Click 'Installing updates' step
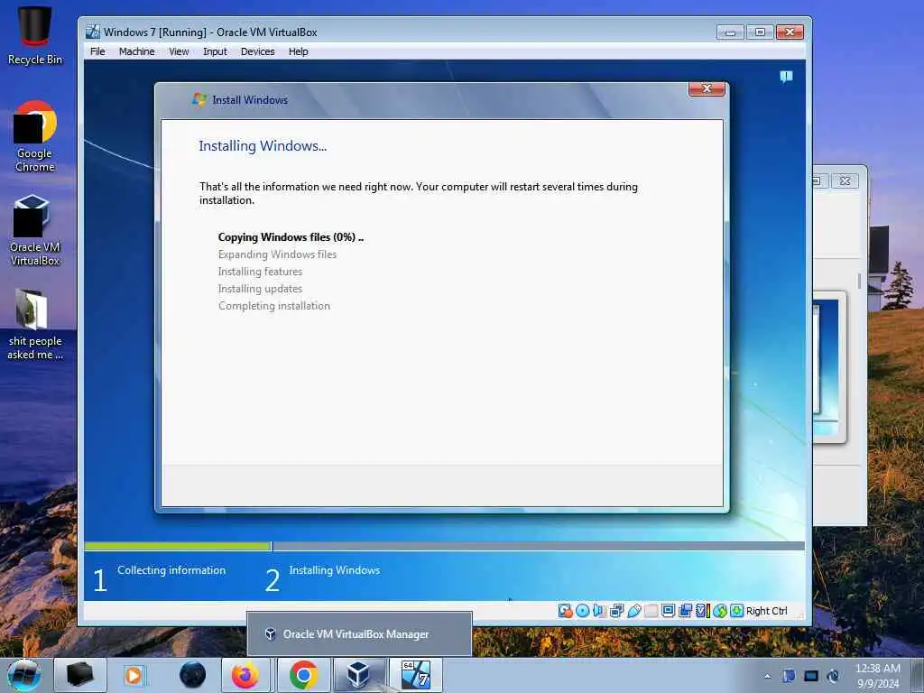The image size is (924, 693). pos(260,288)
